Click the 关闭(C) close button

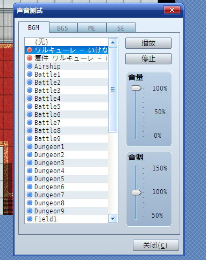[156, 245]
